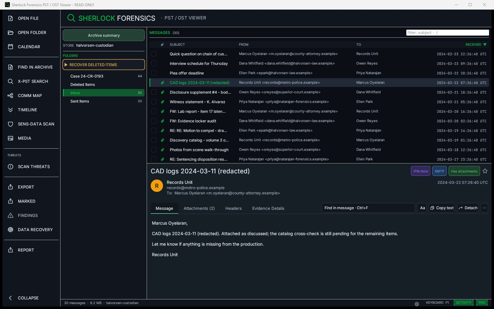Switch to the Message tab
Viewport: 494px width, 309px height.
[x=164, y=208]
